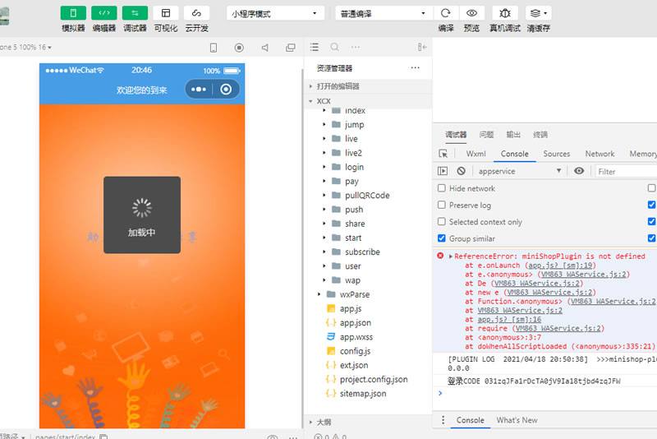Screen dimensions: 657x439
Task: Click the element inspector icon beside Wxml
Action: 443,154
